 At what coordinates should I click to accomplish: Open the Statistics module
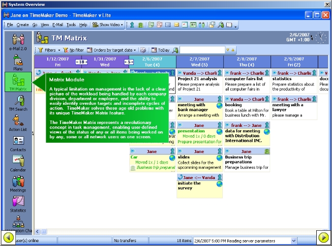point(18,204)
